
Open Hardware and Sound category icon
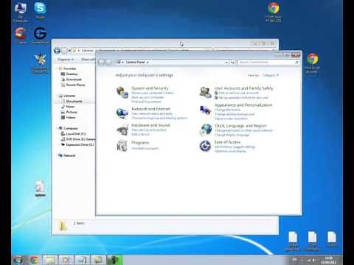(x=122, y=130)
